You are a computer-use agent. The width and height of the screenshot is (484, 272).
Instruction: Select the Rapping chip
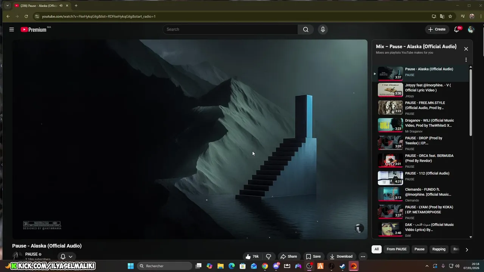[439, 249]
